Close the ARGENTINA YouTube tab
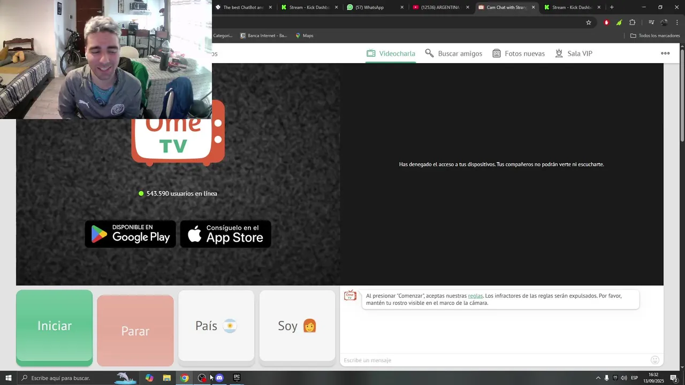Viewport: 685px width, 385px height. click(468, 7)
